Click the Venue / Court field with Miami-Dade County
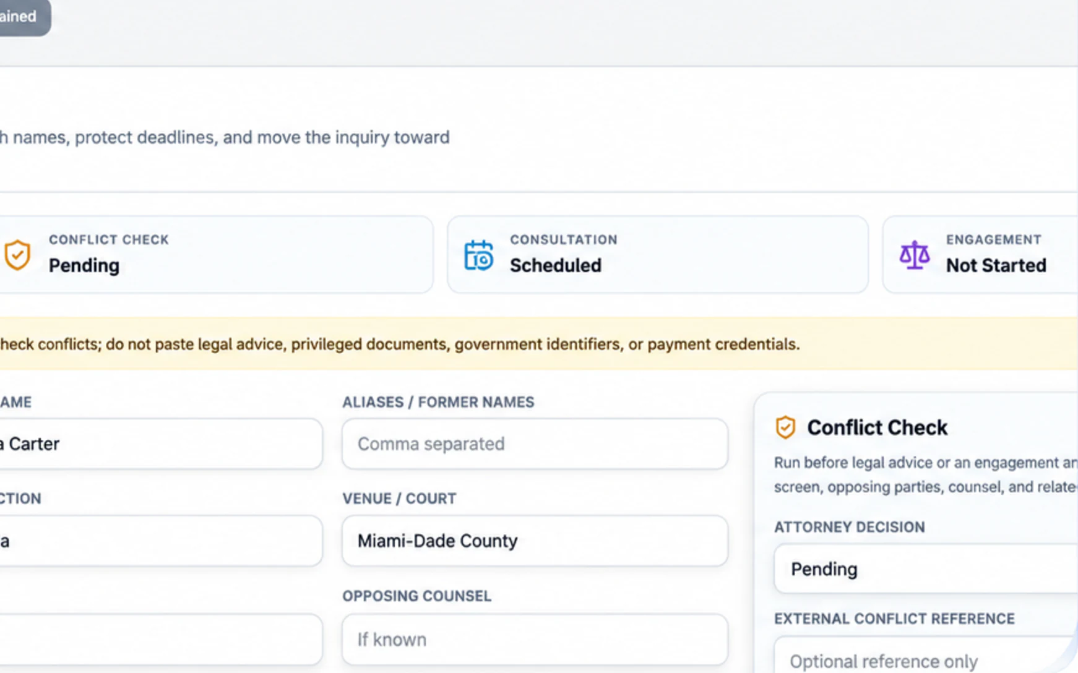1078x673 pixels. pyautogui.click(x=535, y=541)
